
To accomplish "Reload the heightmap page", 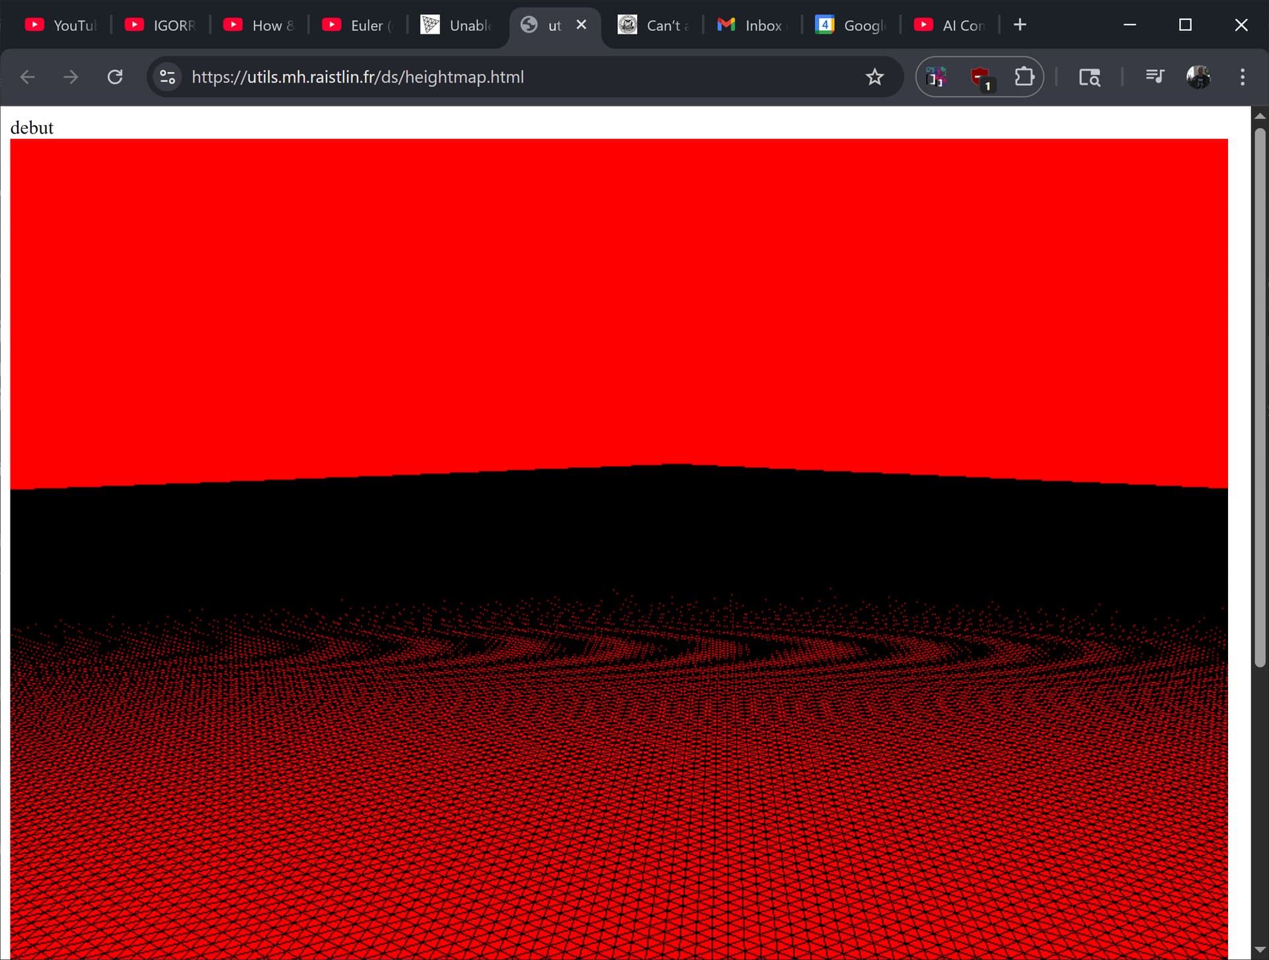I will coord(115,77).
